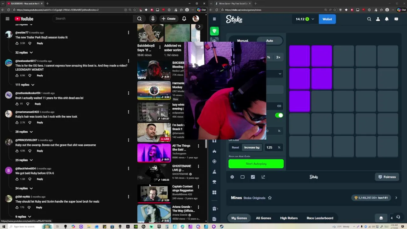Open grid icon in Stake sidebar
This screenshot has height=229, width=407.
point(214,192)
